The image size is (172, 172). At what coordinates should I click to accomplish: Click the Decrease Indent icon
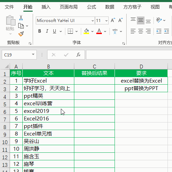click(159, 31)
